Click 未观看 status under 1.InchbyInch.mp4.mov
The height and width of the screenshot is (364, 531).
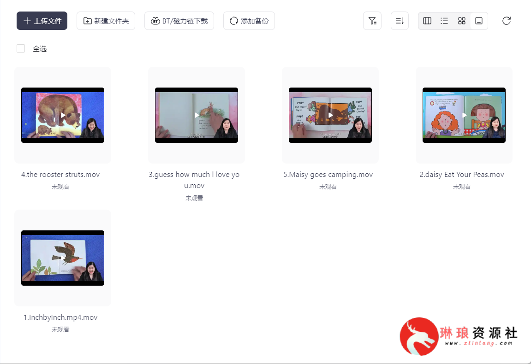tap(60, 329)
